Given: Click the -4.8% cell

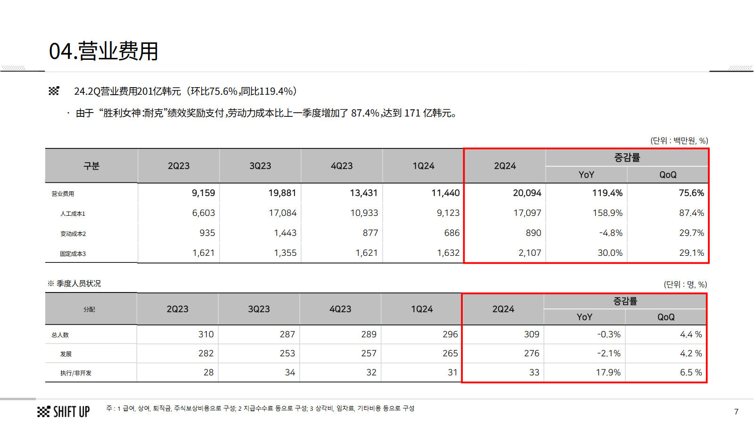Looking at the screenshot, I should click(x=611, y=233).
